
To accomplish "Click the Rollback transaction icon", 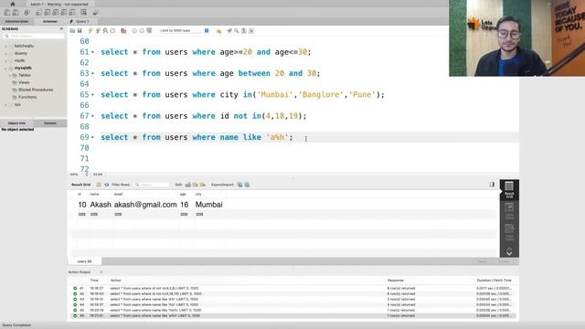I will [x=142, y=30].
